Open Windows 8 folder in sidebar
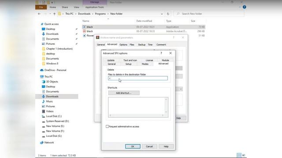 52,64
